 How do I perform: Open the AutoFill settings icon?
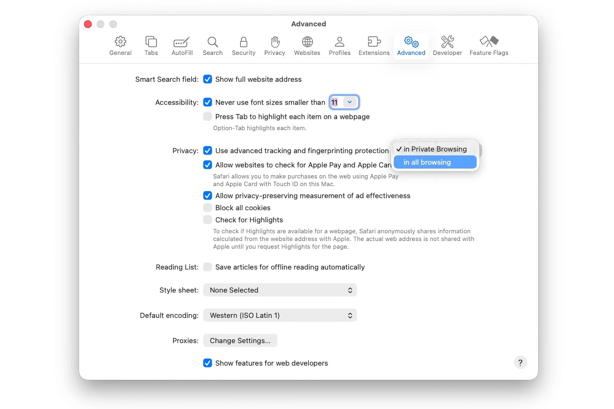click(x=182, y=46)
